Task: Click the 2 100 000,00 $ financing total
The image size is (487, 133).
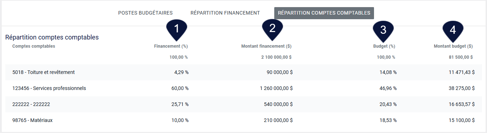Action: (276, 57)
